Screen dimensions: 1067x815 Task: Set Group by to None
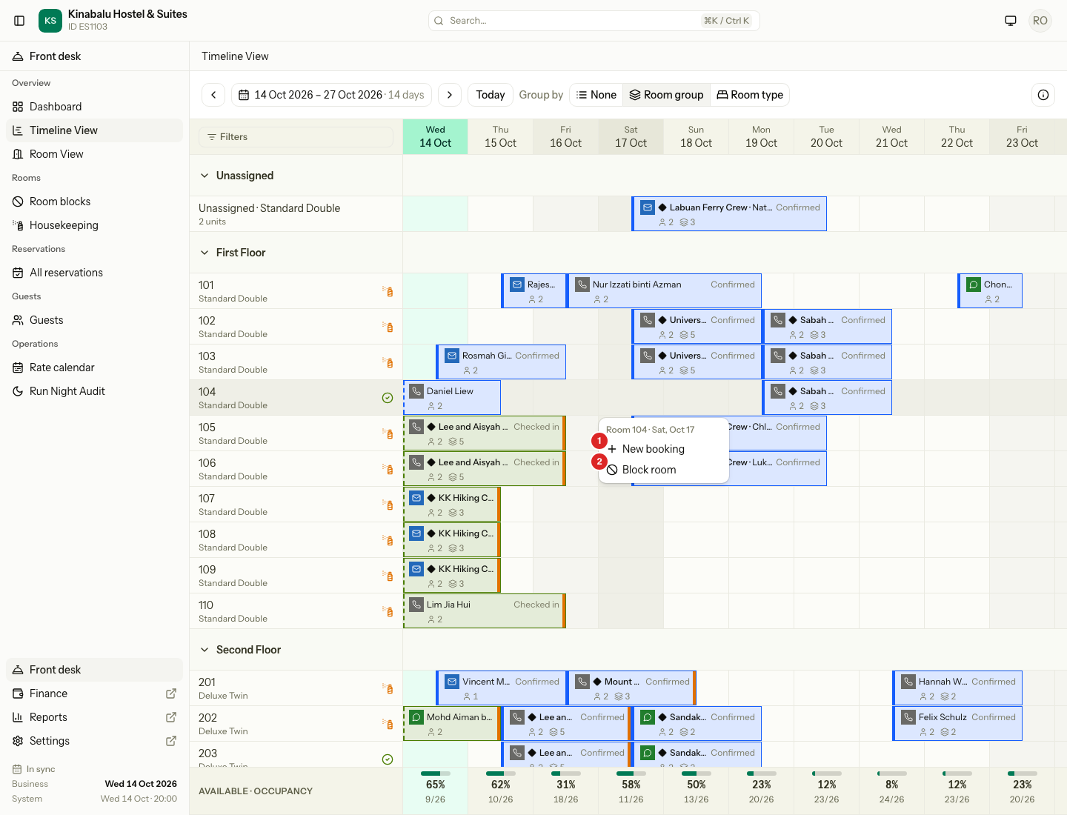pyautogui.click(x=596, y=95)
